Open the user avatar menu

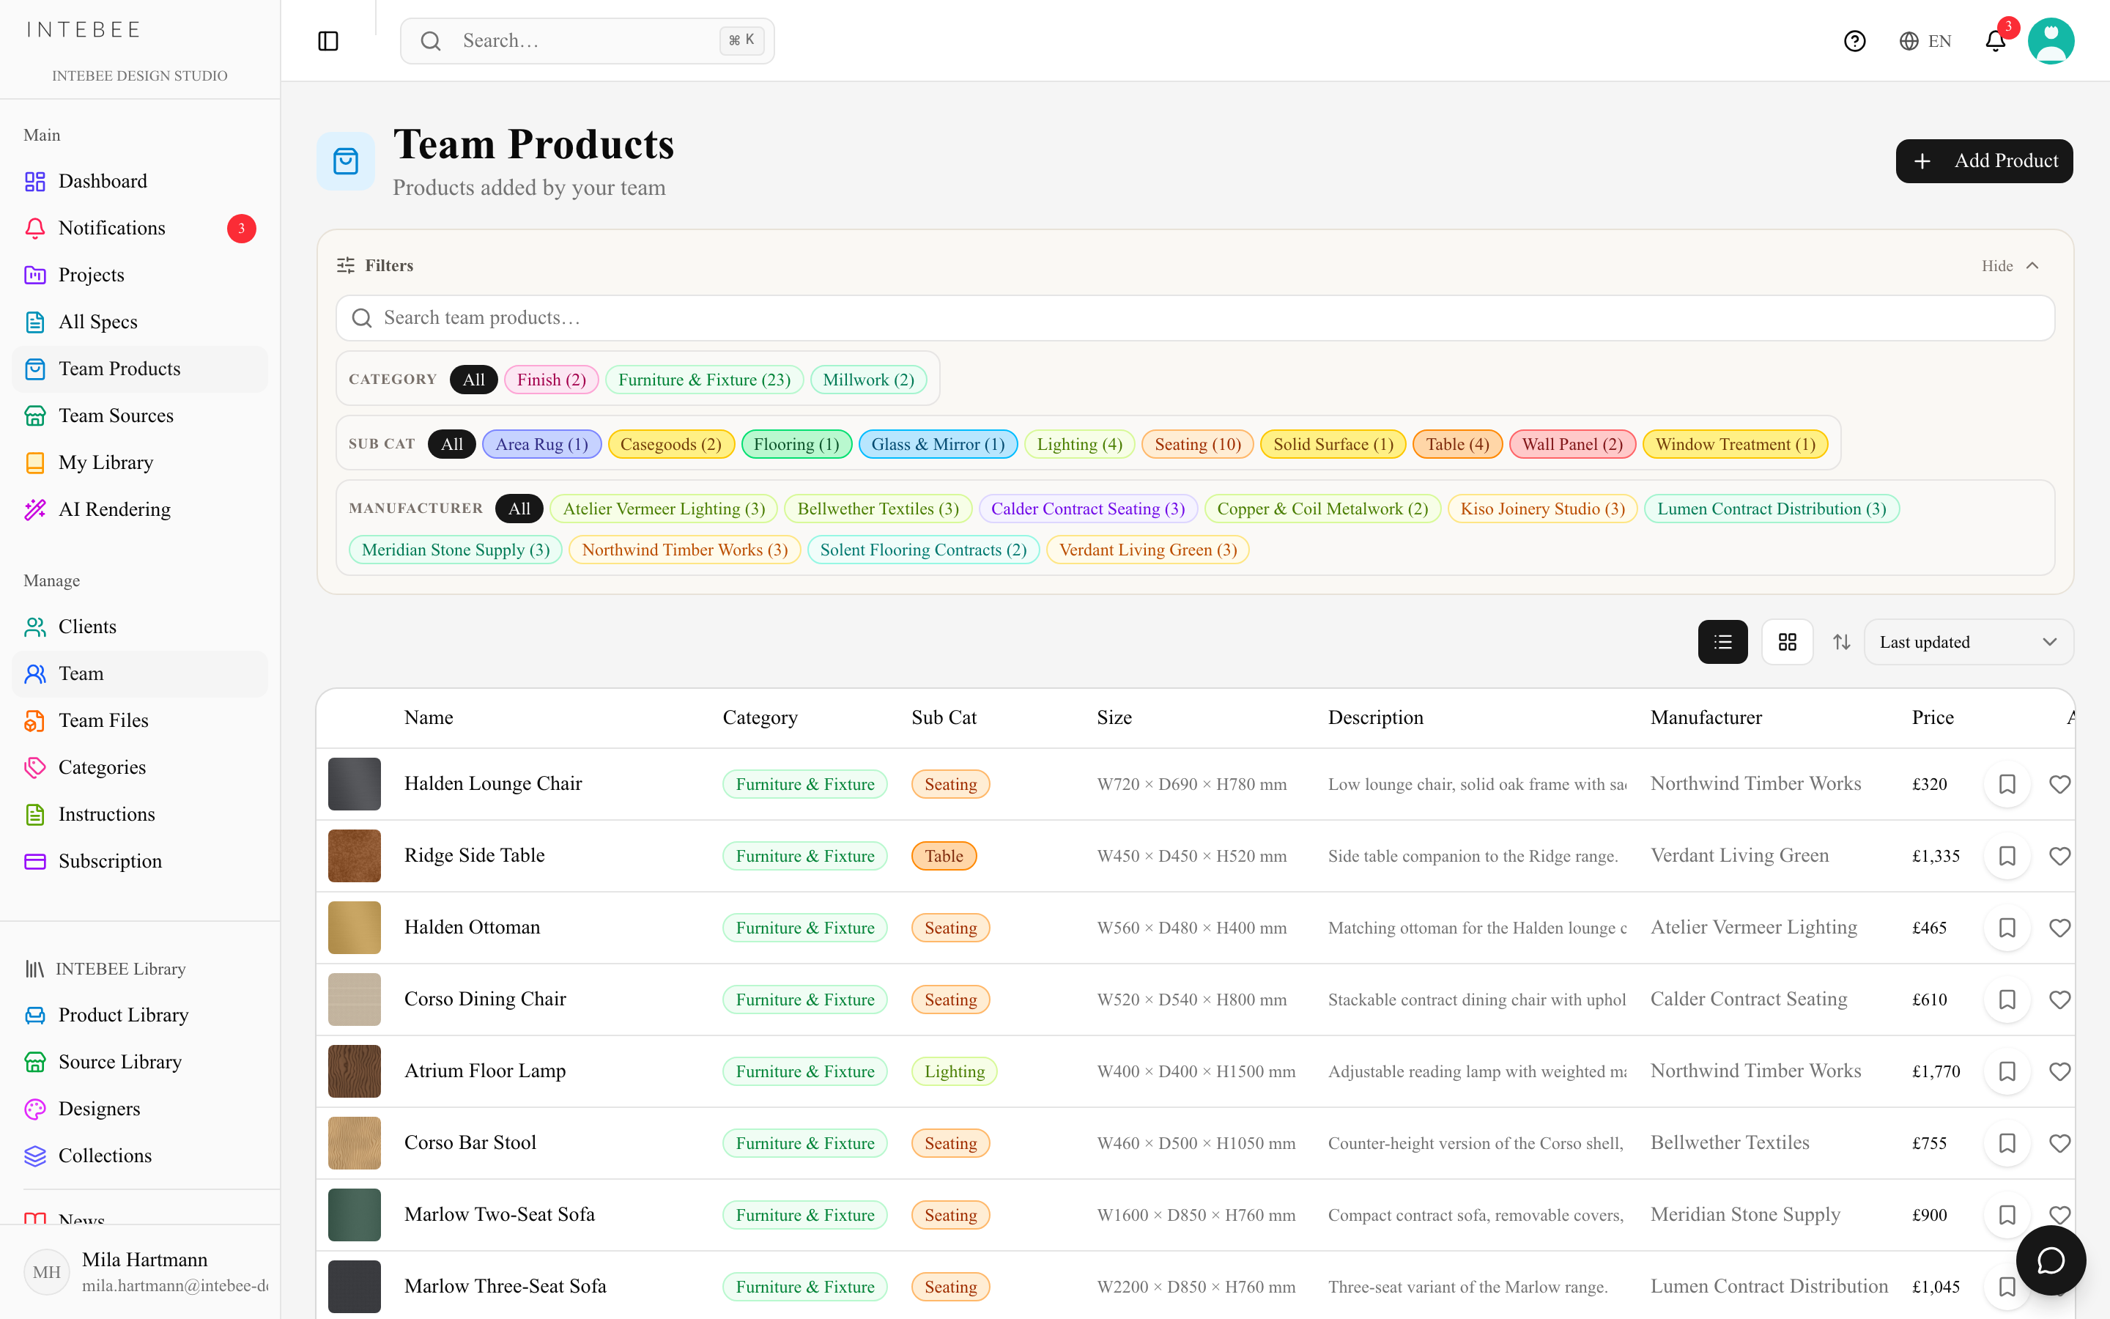click(x=2051, y=41)
